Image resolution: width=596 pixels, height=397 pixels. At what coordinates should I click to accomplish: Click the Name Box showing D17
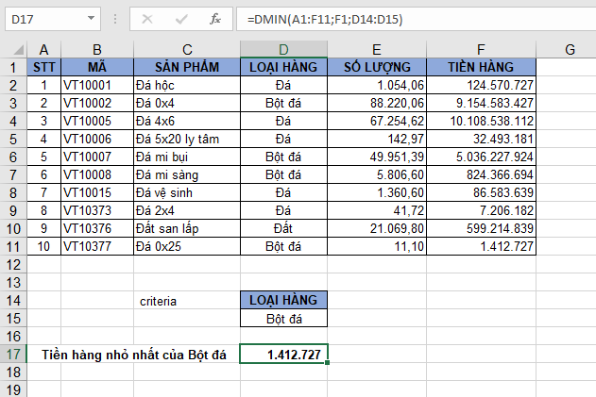pyautogui.click(x=43, y=19)
